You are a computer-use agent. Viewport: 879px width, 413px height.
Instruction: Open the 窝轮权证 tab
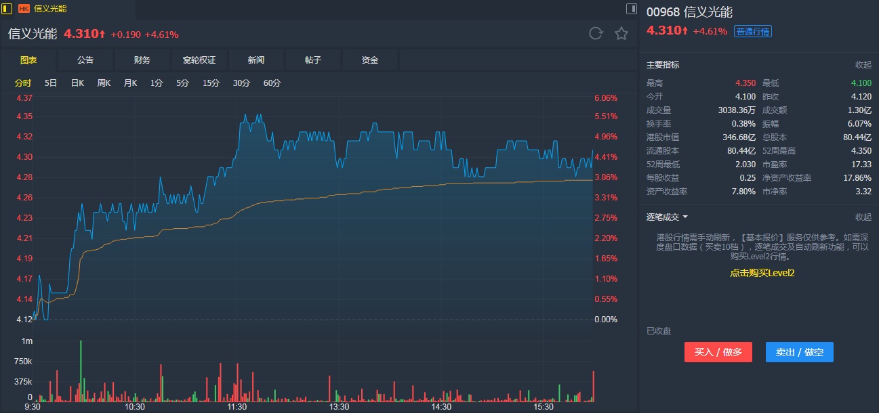tap(199, 60)
